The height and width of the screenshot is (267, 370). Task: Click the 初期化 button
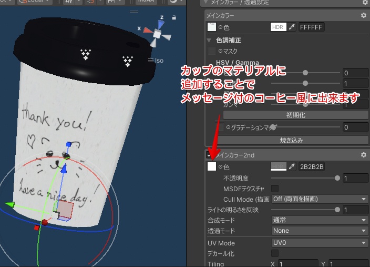tap(296, 115)
